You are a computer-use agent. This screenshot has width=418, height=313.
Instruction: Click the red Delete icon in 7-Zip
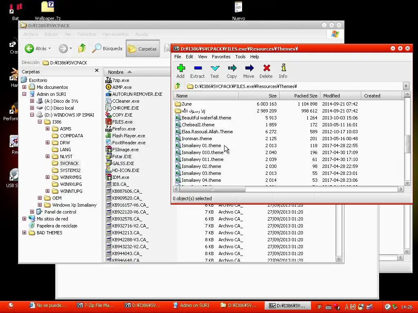coord(266,68)
